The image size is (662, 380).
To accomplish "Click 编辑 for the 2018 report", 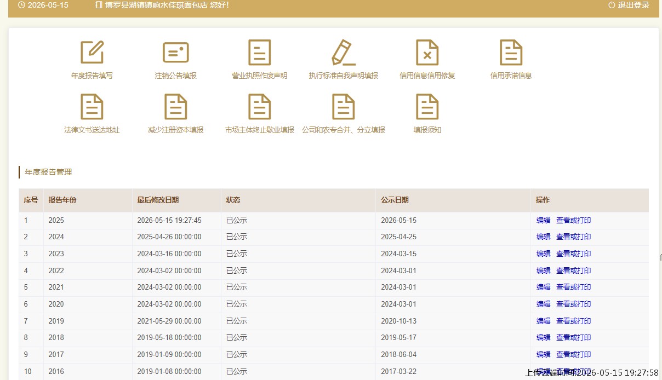I will pos(544,337).
